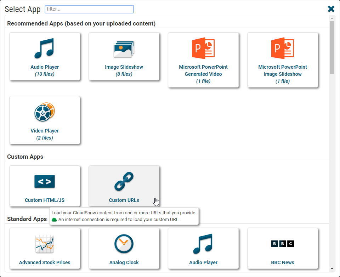The width and height of the screenshot is (340, 277).
Task: Open the Image Slideshow app icon
Action: tap(124, 49)
